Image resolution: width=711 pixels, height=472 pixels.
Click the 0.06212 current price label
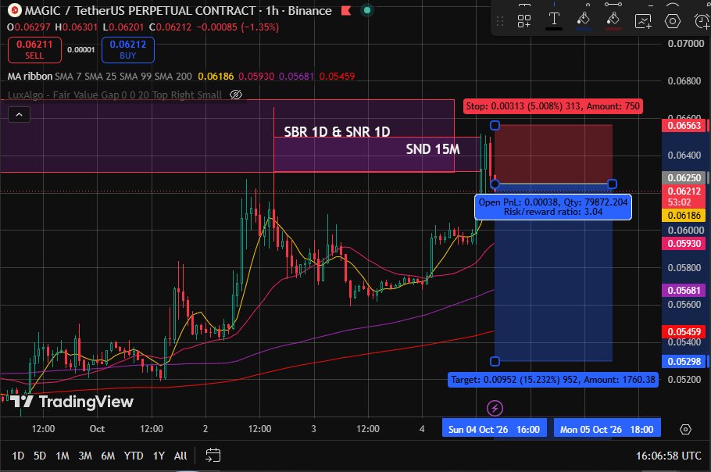click(x=684, y=196)
